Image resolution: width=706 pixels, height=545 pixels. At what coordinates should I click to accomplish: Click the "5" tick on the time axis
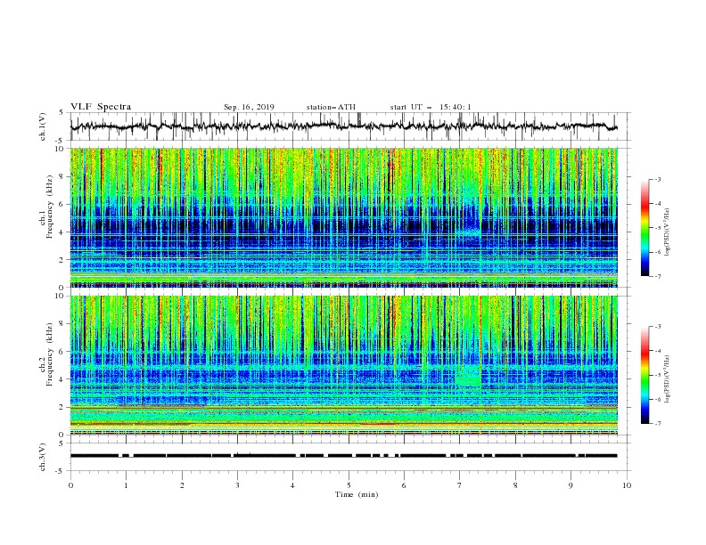(349, 485)
